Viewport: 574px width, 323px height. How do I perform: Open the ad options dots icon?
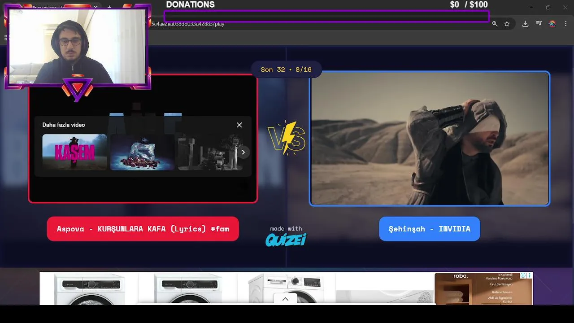click(x=530, y=275)
